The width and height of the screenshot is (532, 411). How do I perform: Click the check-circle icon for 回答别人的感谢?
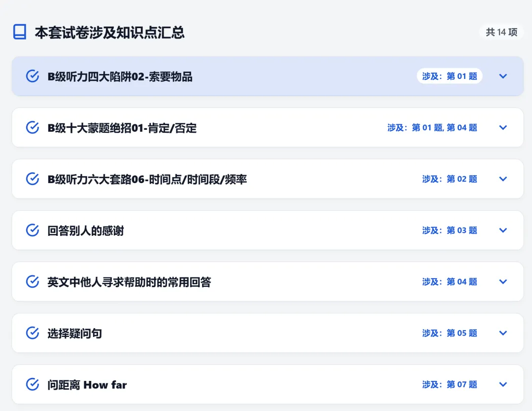click(33, 230)
